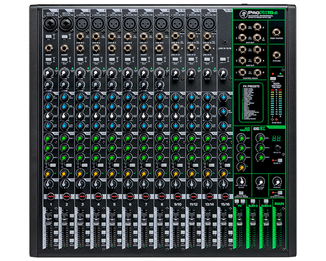
Task: Mute channel 8
Action: coord(161,196)
